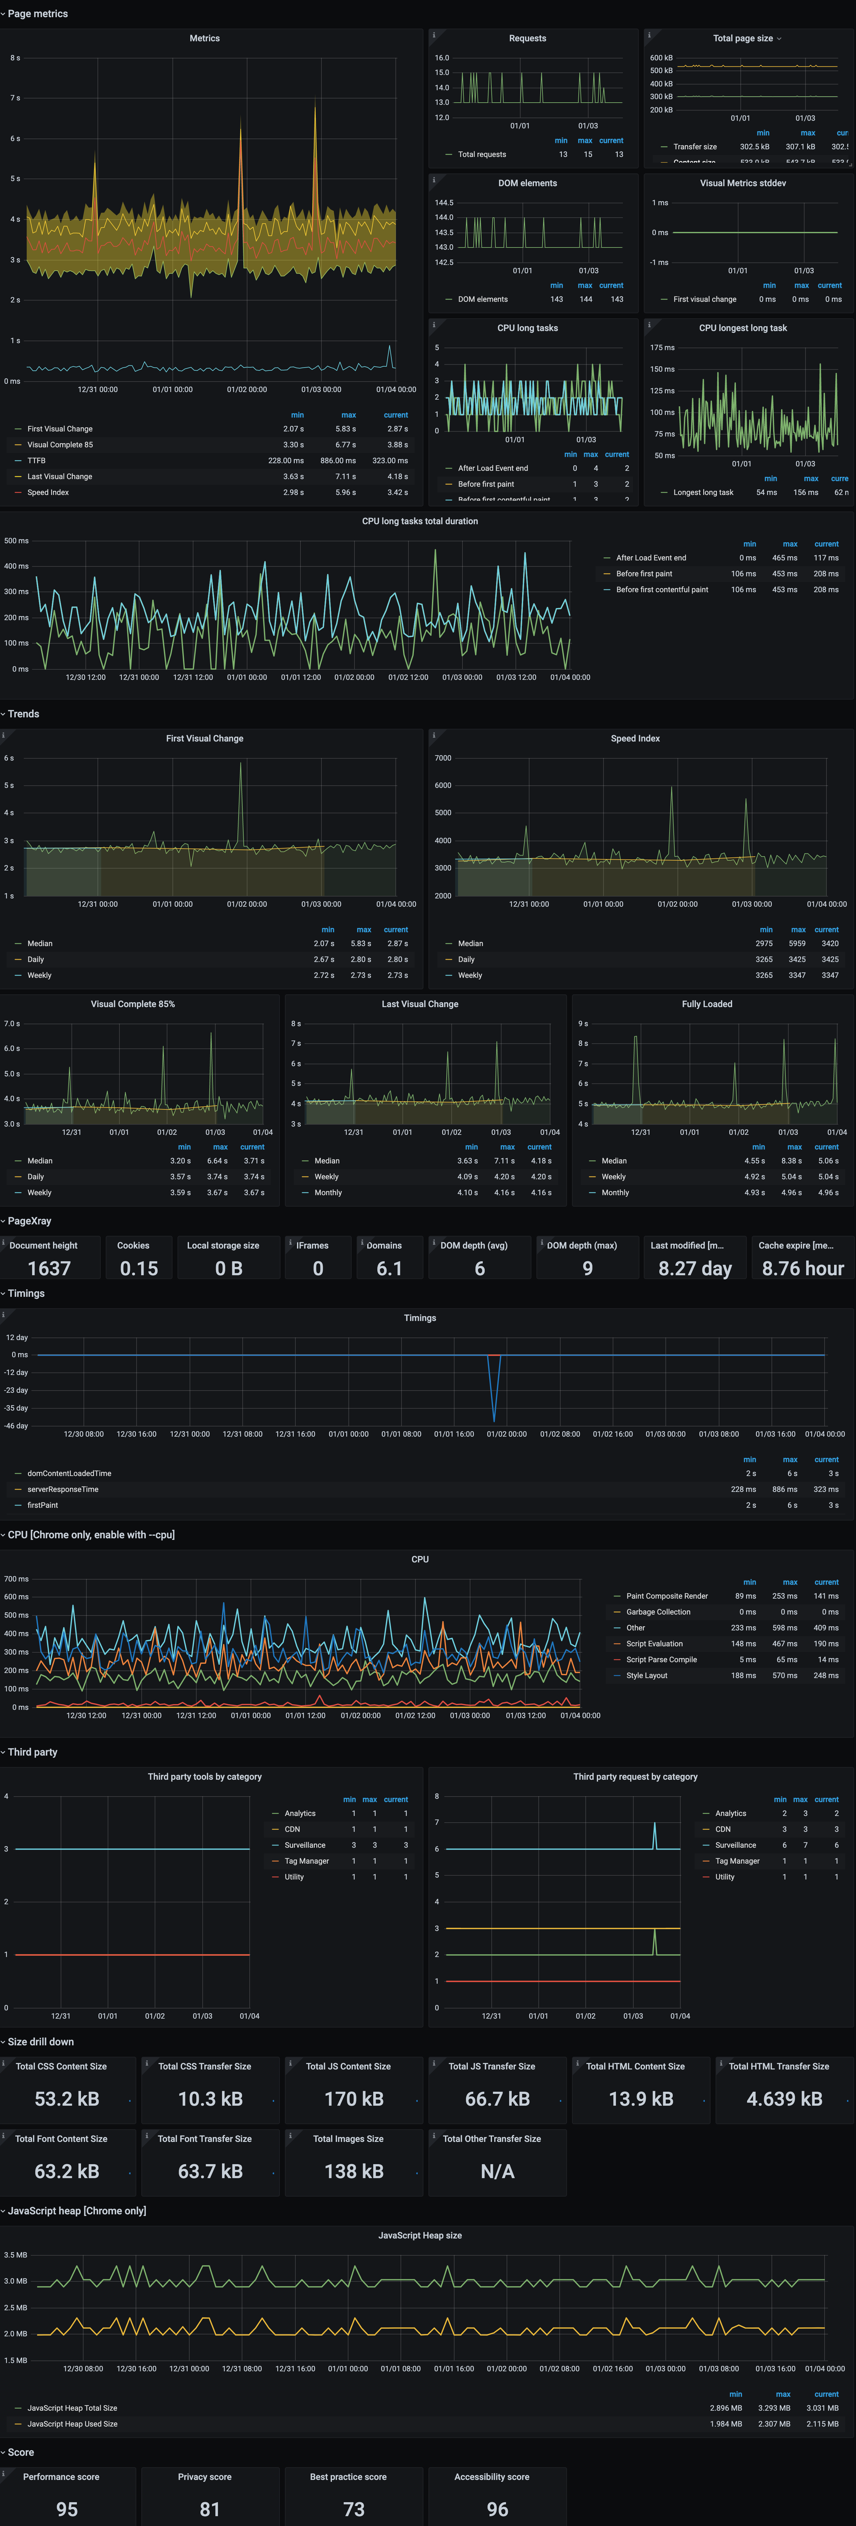This screenshot has height=2526, width=856.
Task: Open Fully Loaded panel title menu
Action: (x=707, y=1004)
